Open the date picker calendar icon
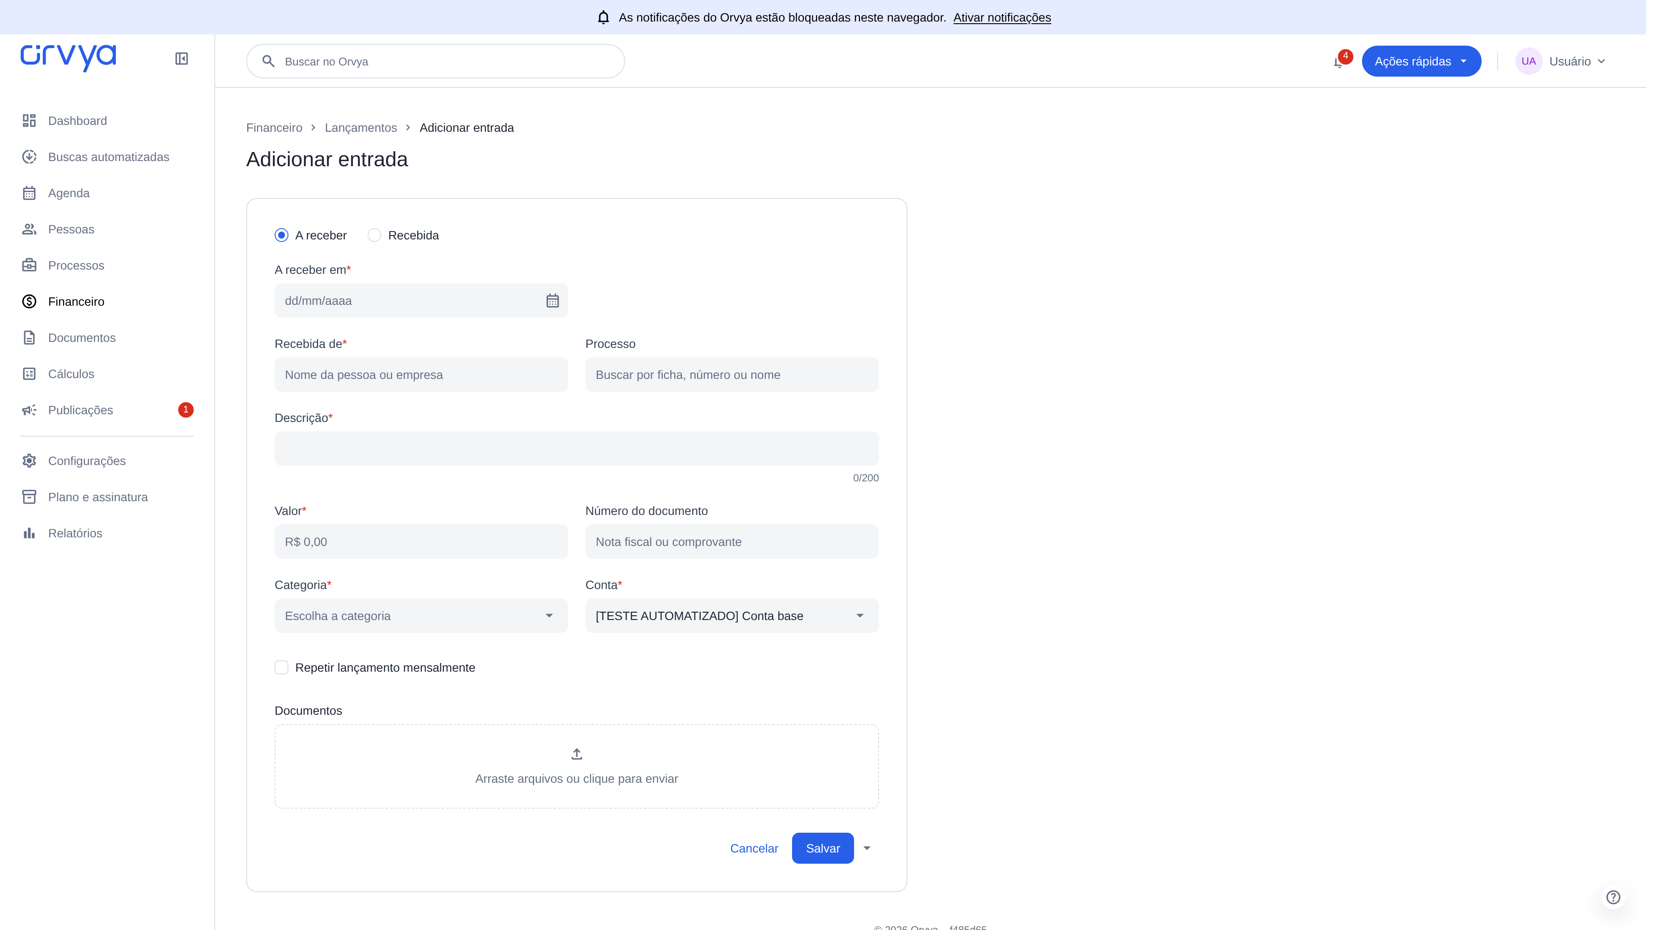 552,301
